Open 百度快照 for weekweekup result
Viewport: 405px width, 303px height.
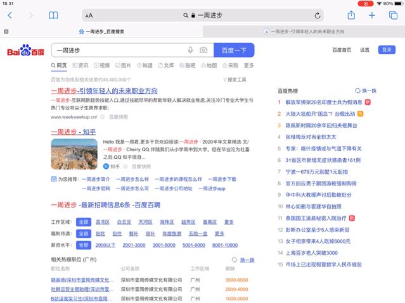(119, 117)
